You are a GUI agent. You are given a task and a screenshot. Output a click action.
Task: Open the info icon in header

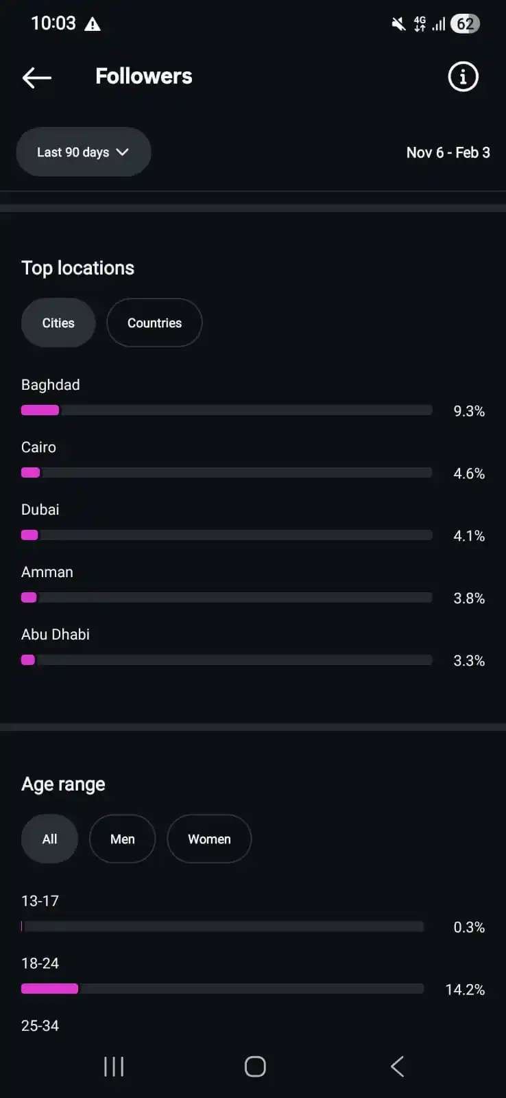463,77
